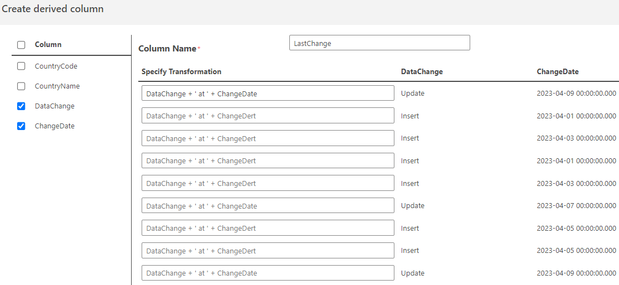
Task: Click transformation field for the 2023-04-07 Update row
Action: point(268,206)
